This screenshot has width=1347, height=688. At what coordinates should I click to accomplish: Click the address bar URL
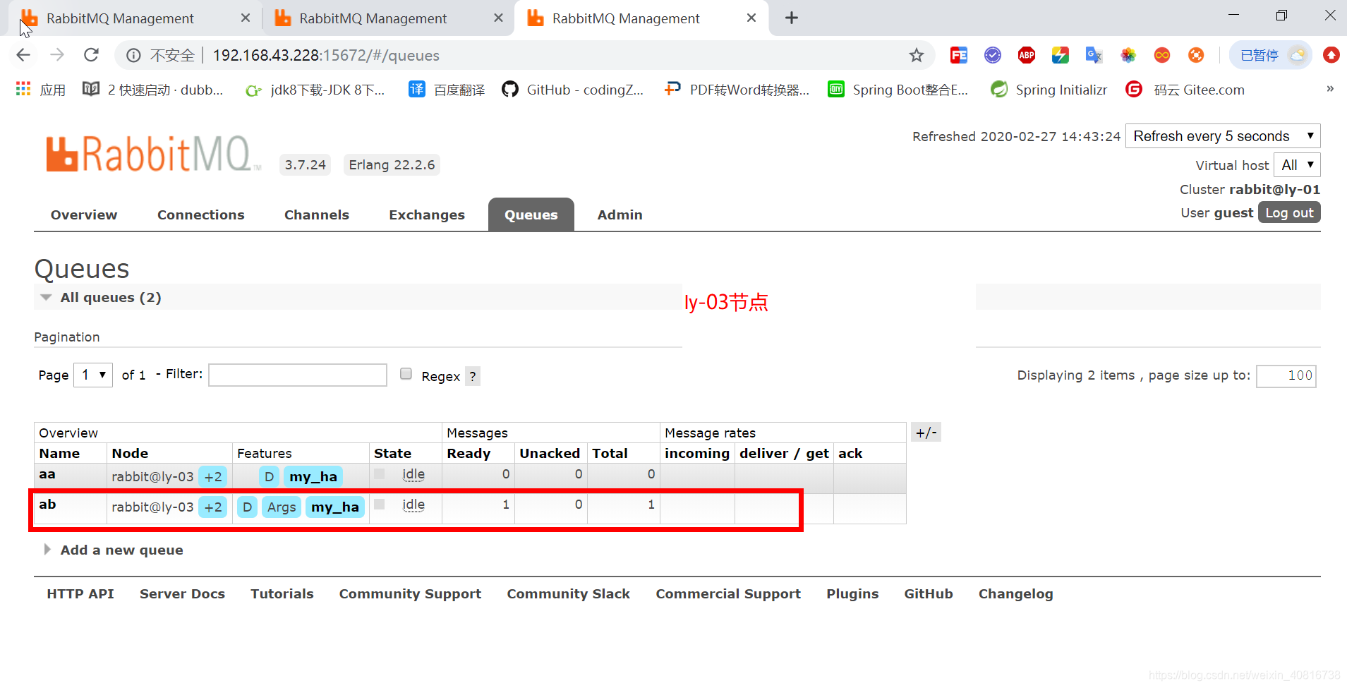click(x=326, y=55)
